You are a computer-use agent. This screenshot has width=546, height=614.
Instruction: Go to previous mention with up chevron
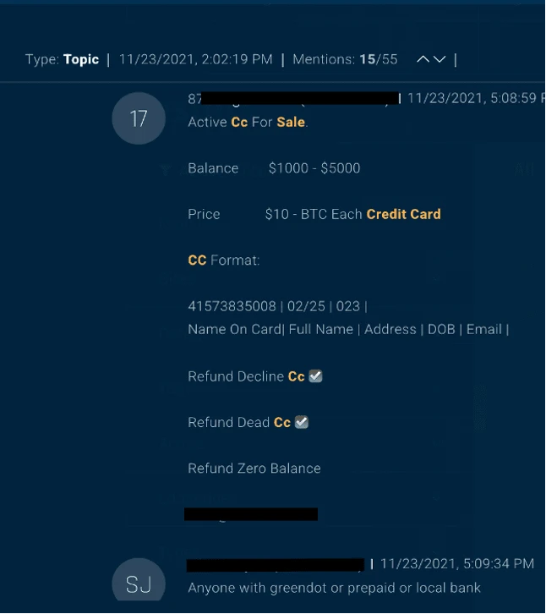click(x=423, y=59)
